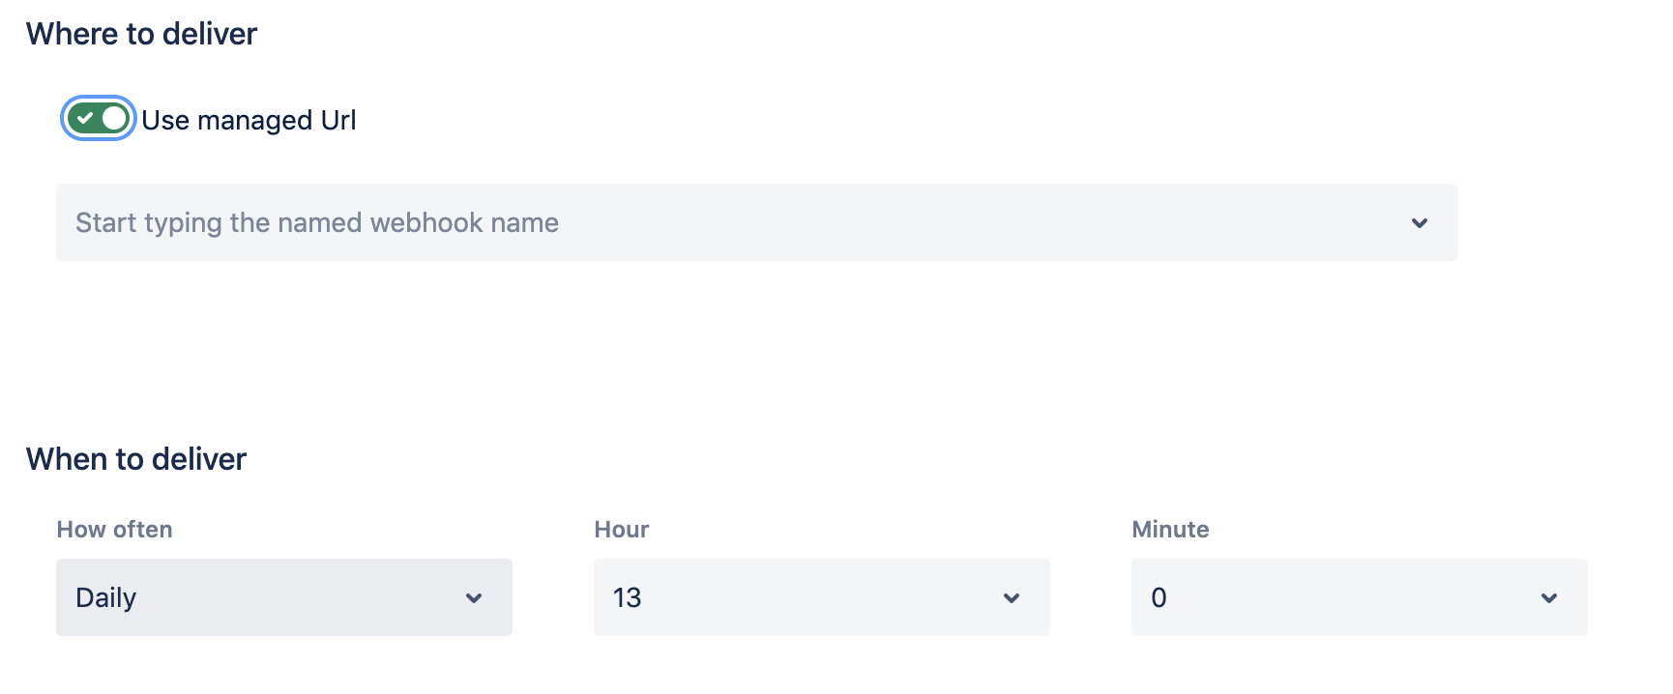Click the chevron in the Minute dropdown

click(1549, 598)
